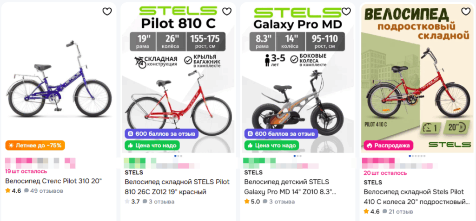Open 'Велосипед Стелс Pilot 310 20"' title link
Screen dimensions: 476x221
53,181
